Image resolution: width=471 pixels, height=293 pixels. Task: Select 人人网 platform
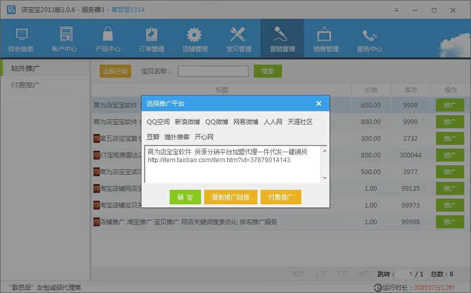pos(273,122)
